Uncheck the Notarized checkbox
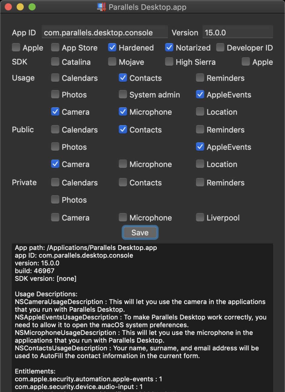Image resolution: width=285 pixels, height=392 pixels. click(x=169, y=47)
